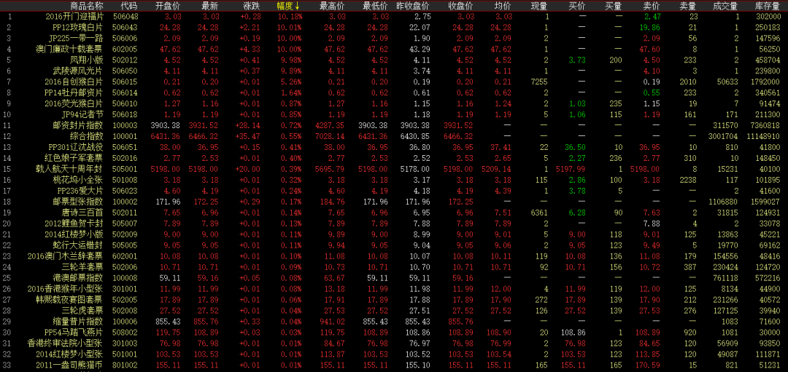Click the 10.18% percentage change value

(x=290, y=17)
